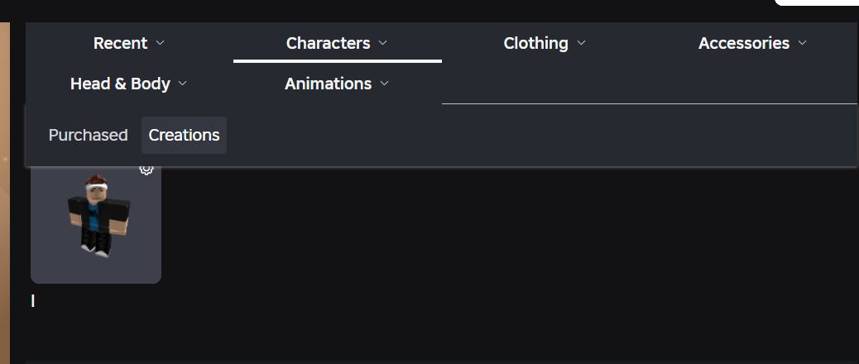Click the Animations dropdown chevron
Viewport: 859px width, 364px height.
[384, 84]
